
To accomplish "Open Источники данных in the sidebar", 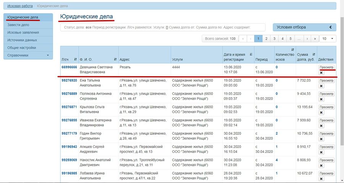I will [x=28, y=40].
